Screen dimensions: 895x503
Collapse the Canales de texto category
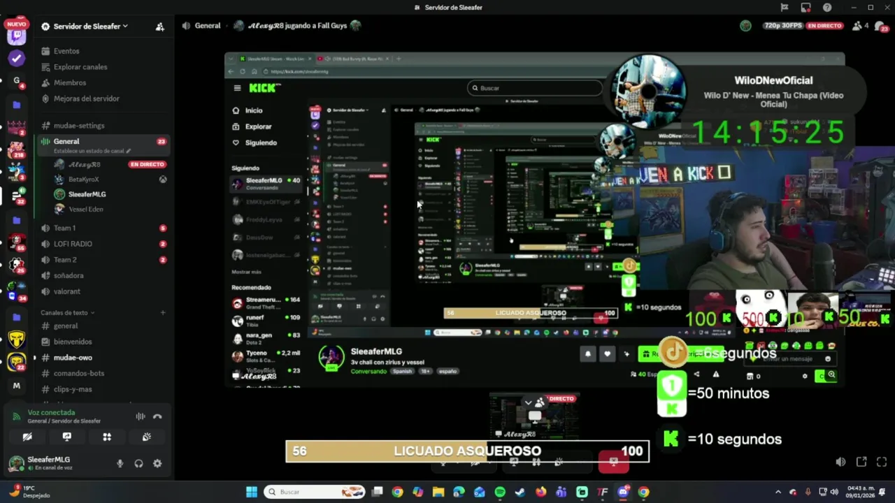coord(67,313)
